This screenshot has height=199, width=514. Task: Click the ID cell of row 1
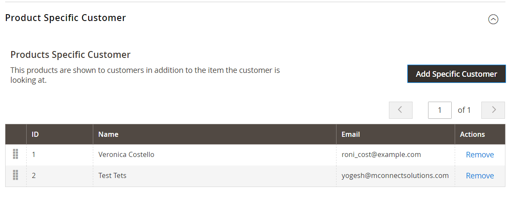coord(34,154)
